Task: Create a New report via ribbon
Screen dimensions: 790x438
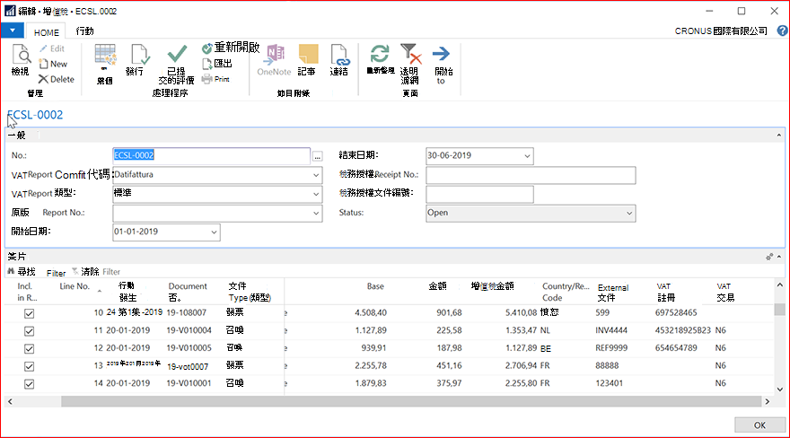Action: [x=53, y=64]
